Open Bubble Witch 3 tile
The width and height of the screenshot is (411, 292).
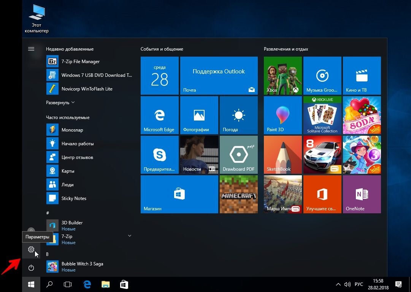pyautogui.click(x=362, y=155)
